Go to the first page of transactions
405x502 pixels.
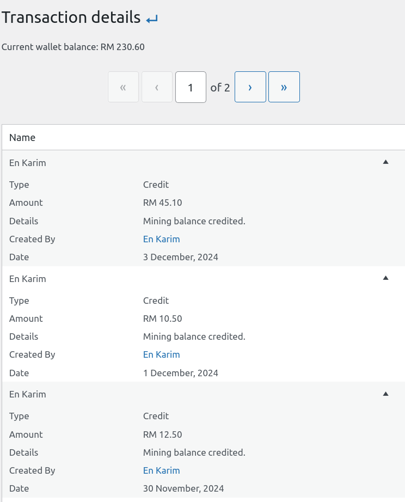click(x=123, y=87)
